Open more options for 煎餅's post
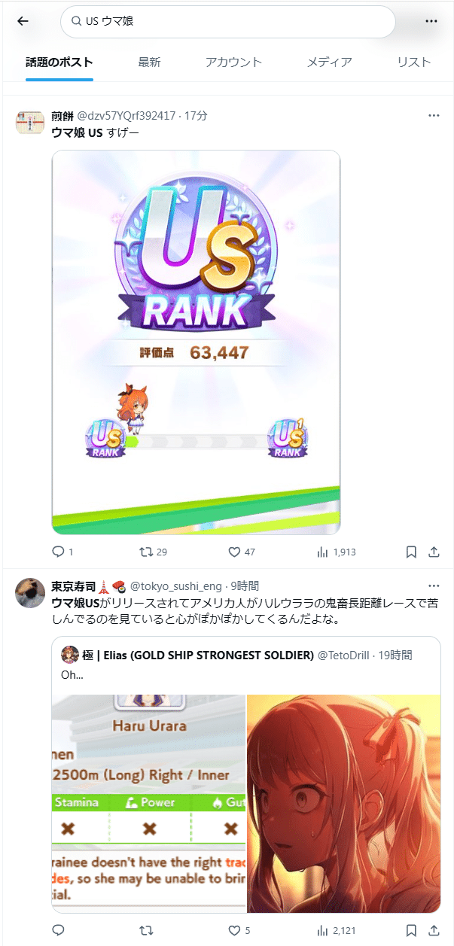Image resolution: width=454 pixels, height=946 pixels. pos(434,116)
